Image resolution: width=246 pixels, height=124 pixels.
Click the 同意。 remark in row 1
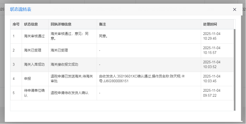(x=103, y=36)
